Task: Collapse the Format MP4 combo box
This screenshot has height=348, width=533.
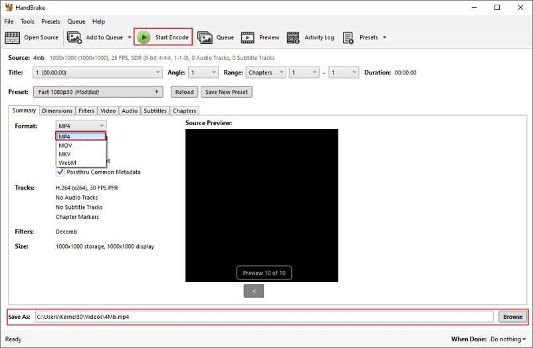Action: pos(81,126)
